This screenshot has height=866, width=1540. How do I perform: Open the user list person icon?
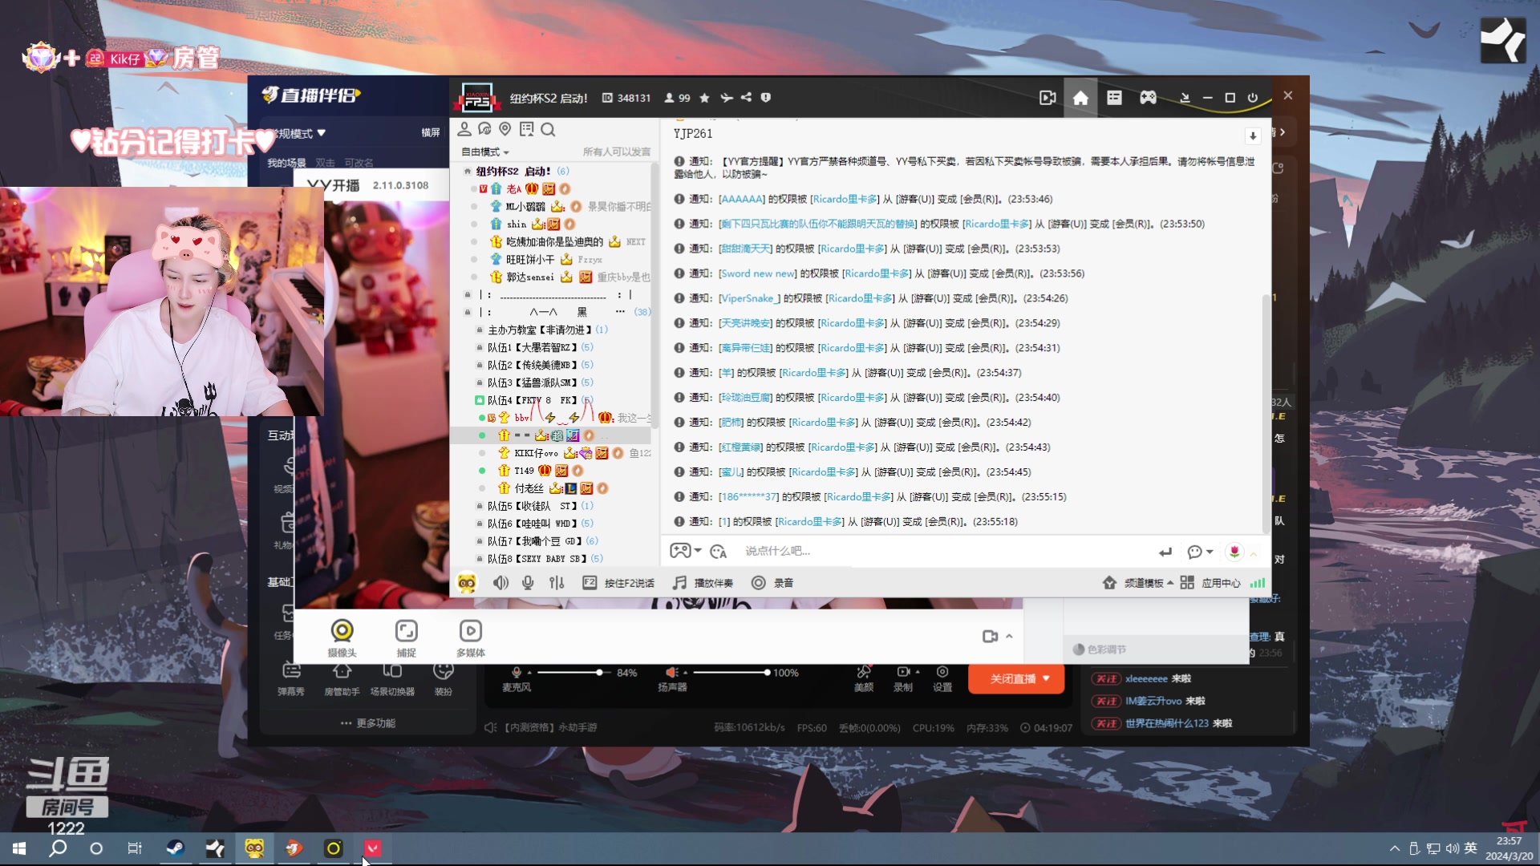point(464,129)
